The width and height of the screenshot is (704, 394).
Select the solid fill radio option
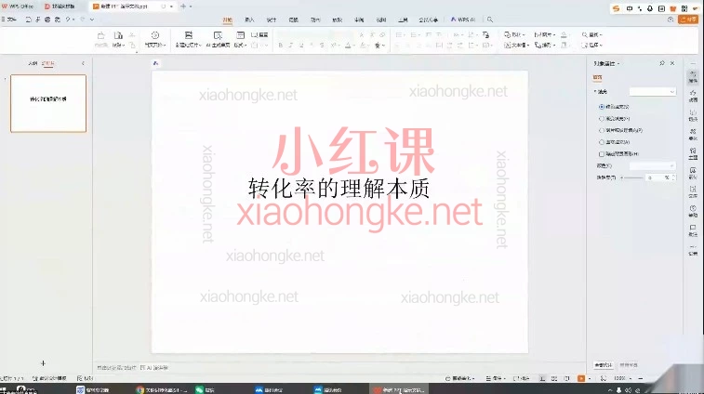coord(601,107)
